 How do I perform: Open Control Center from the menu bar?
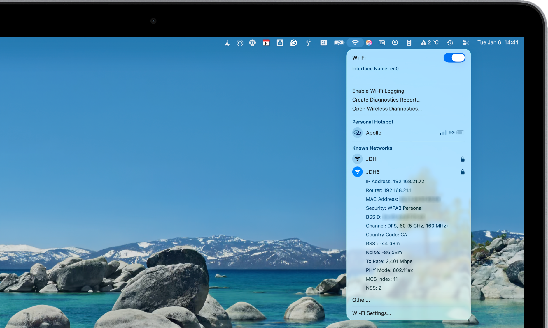tap(465, 43)
